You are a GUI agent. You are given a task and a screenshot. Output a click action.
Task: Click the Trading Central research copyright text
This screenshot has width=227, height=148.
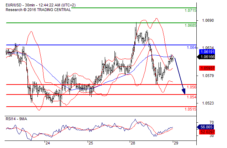[x=38, y=10]
